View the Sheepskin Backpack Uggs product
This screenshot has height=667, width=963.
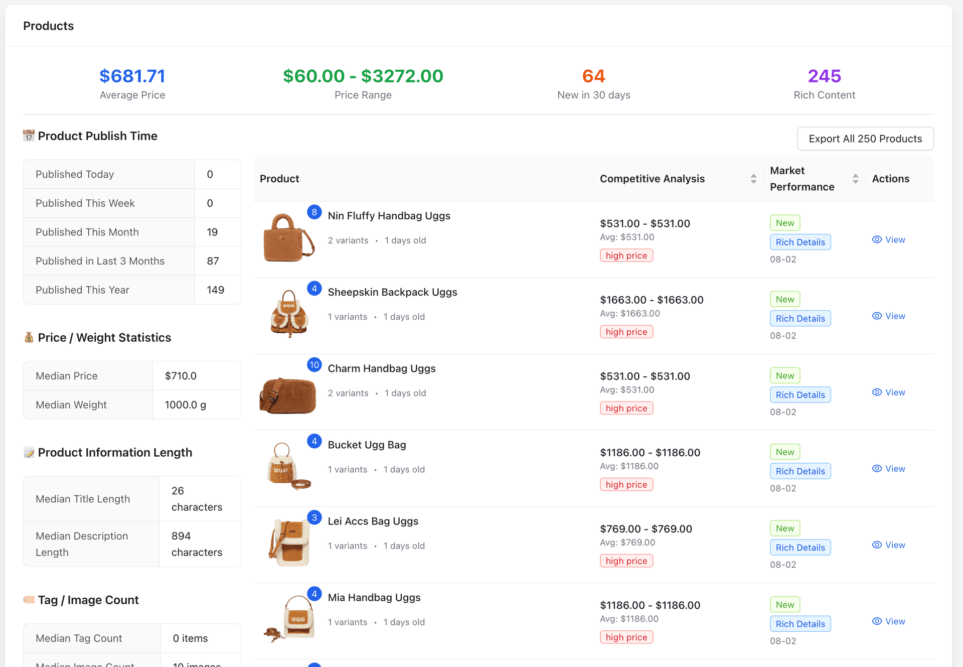pos(888,316)
